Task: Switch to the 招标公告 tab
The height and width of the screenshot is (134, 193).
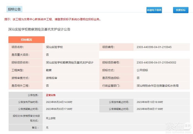Action: point(14,9)
